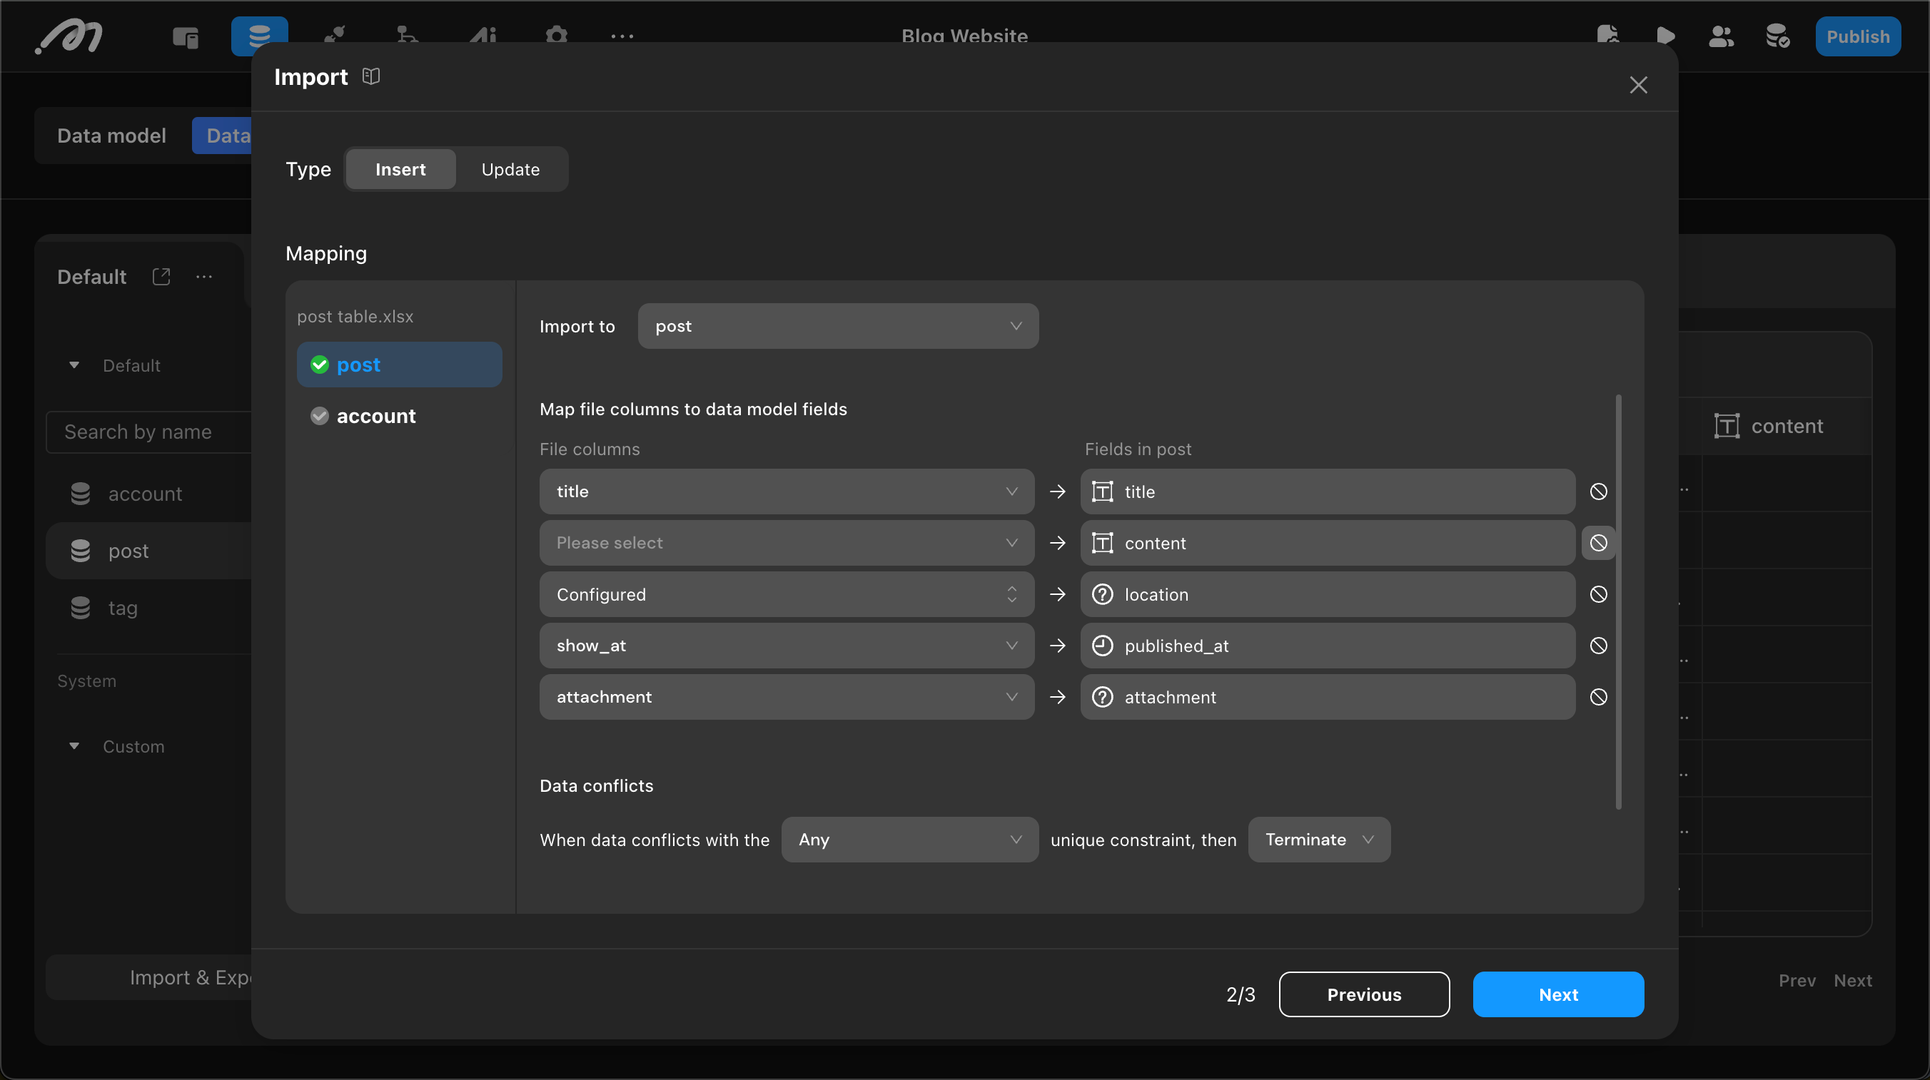Open the AI toolbar icon
The height and width of the screenshot is (1080, 1930).
[x=483, y=35]
